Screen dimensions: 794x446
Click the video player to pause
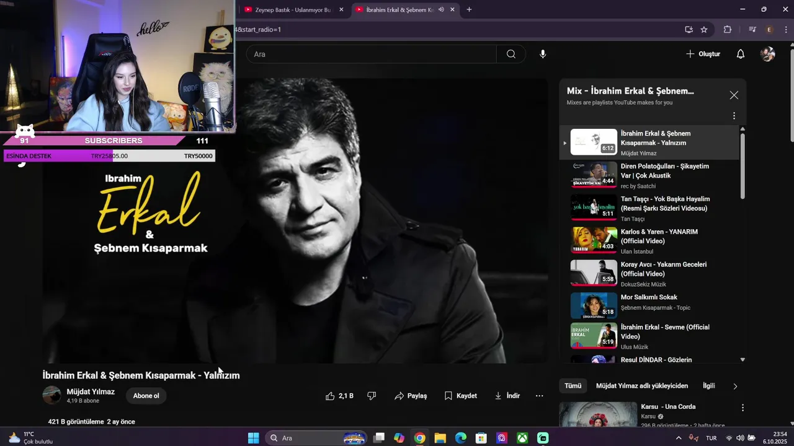tap(295, 221)
